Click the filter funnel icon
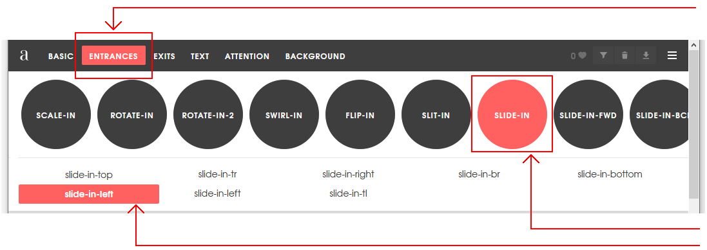Image resolution: width=707 pixels, height=250 pixels. click(x=603, y=55)
